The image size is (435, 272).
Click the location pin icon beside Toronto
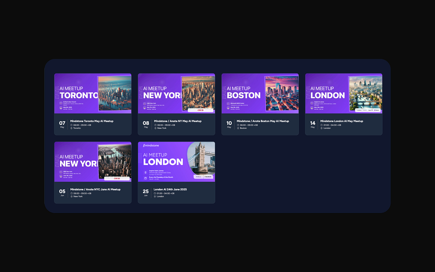coord(71,128)
